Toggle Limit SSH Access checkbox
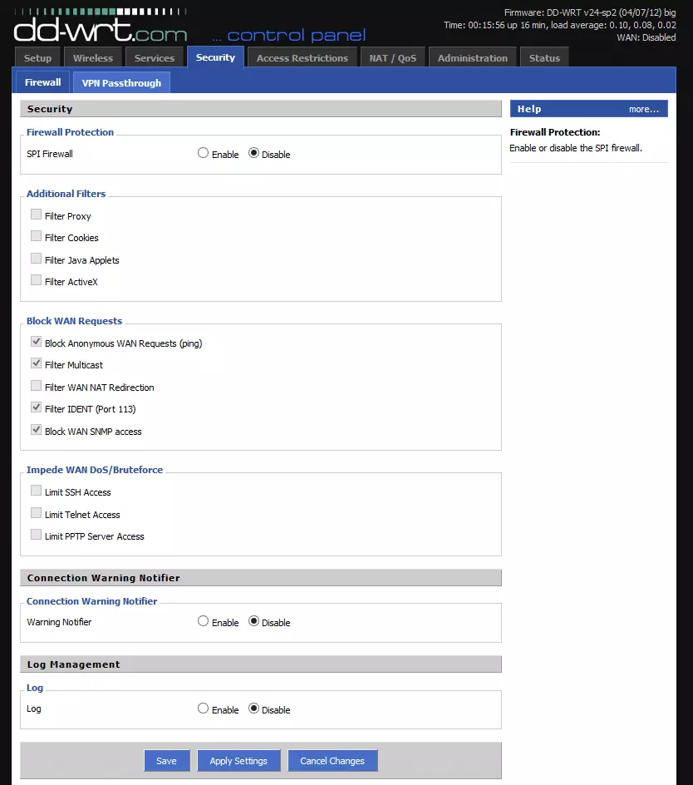 (36, 491)
